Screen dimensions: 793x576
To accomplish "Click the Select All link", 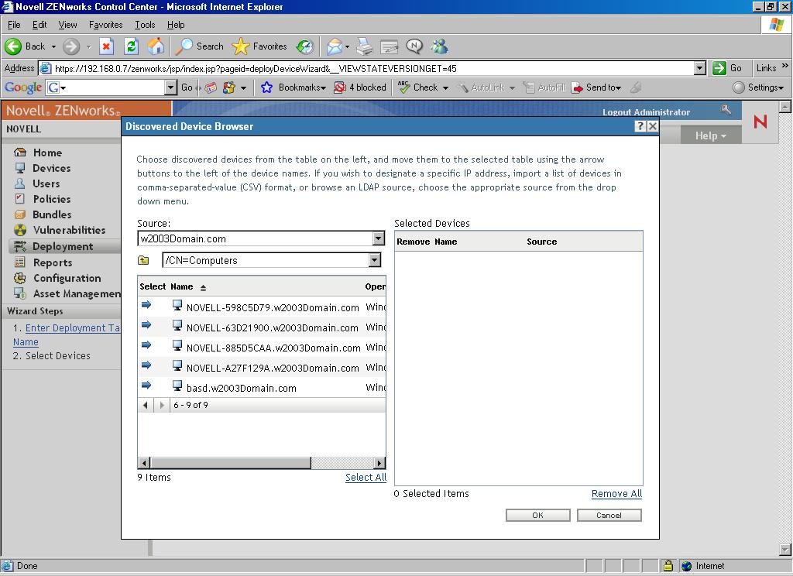I will 366,478.
